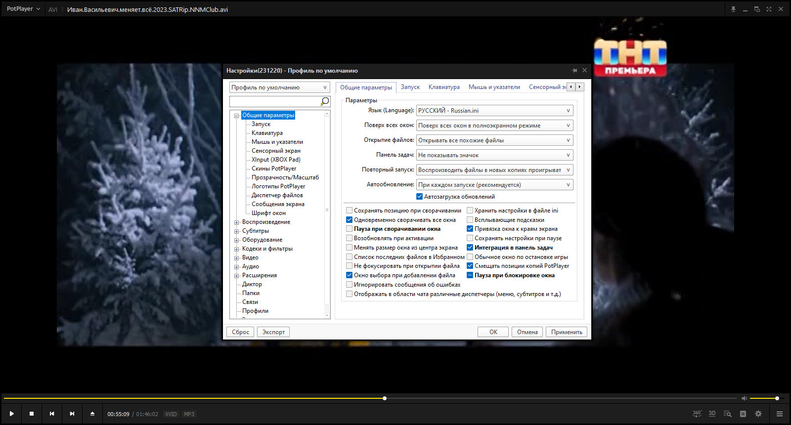Enable 'Пауза при сворачивании окна' checkbox
Screen dimensions: 791x425
pyautogui.click(x=350, y=229)
